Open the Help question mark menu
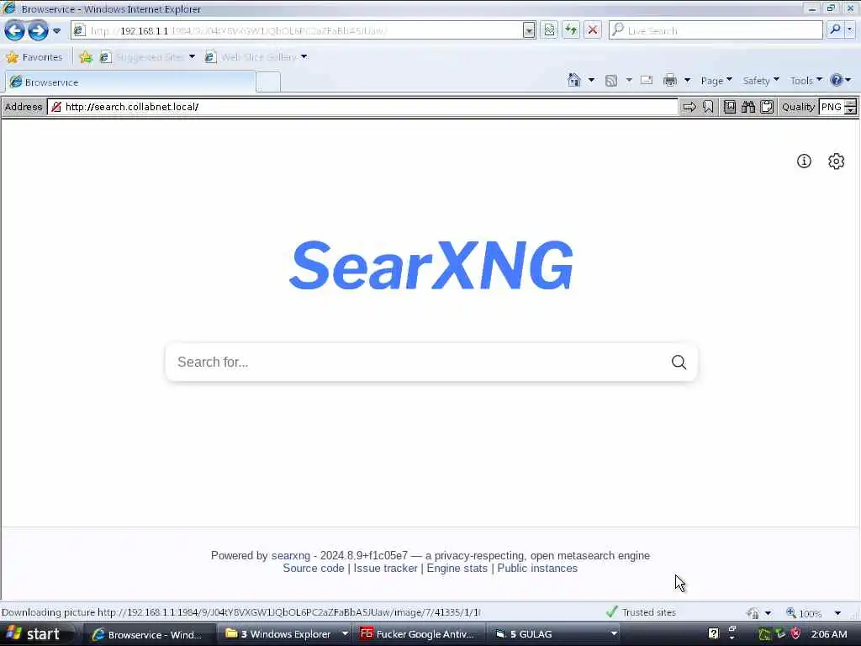Viewport: 861px width, 646px height. click(840, 81)
